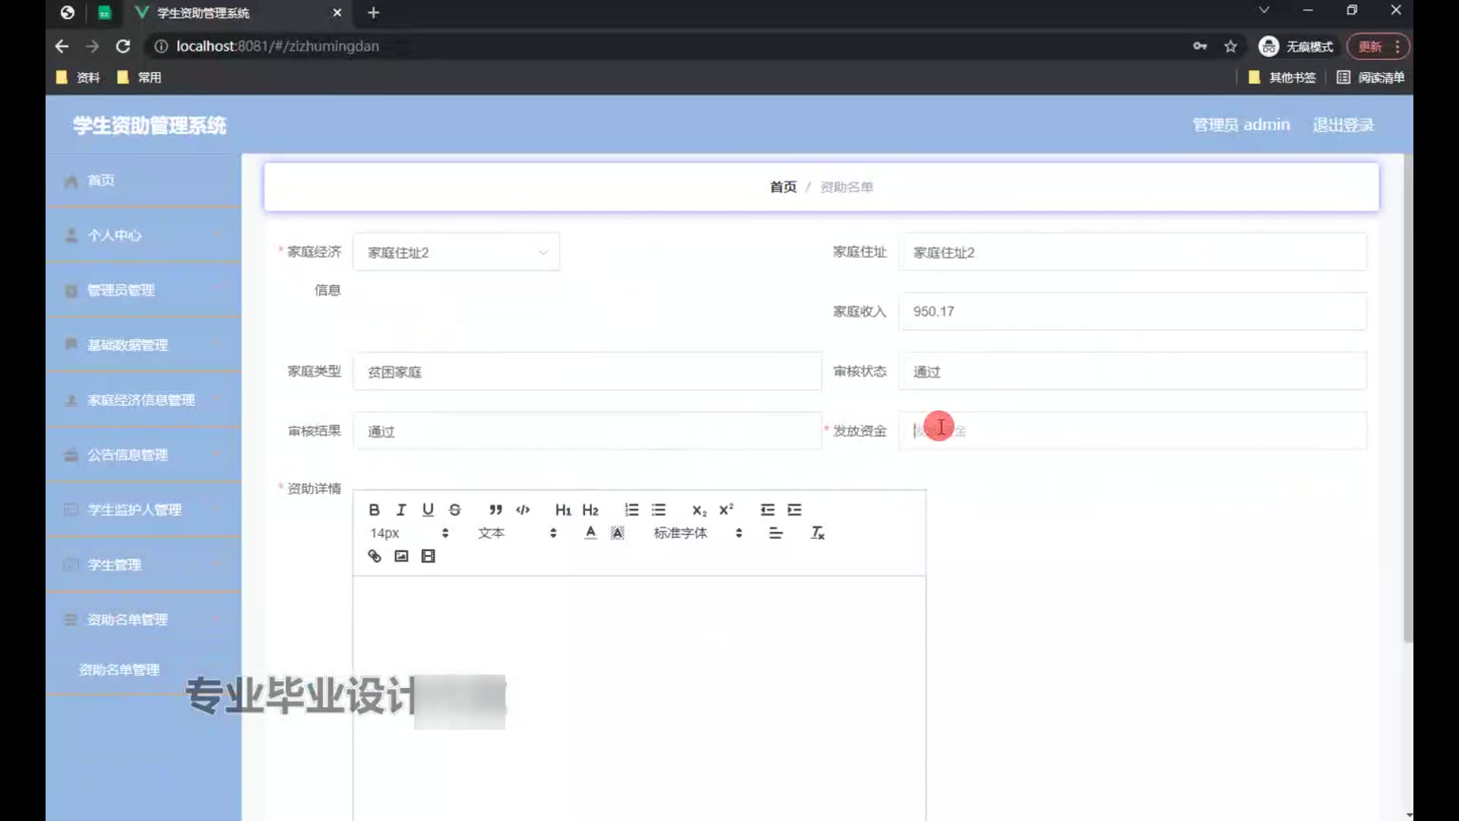The image size is (1459, 821).
Task: Toggle bold formatting in editor toolbar
Action: click(374, 510)
